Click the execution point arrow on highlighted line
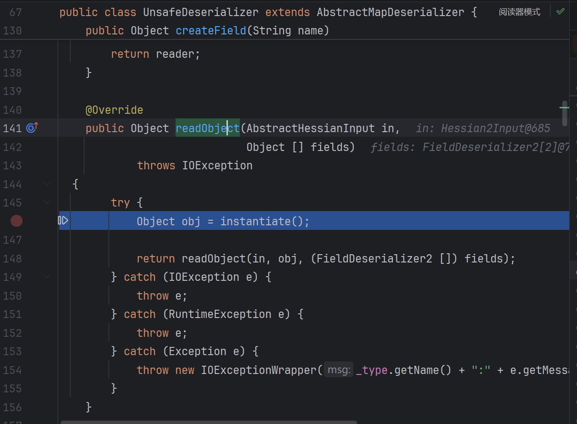 (x=63, y=221)
